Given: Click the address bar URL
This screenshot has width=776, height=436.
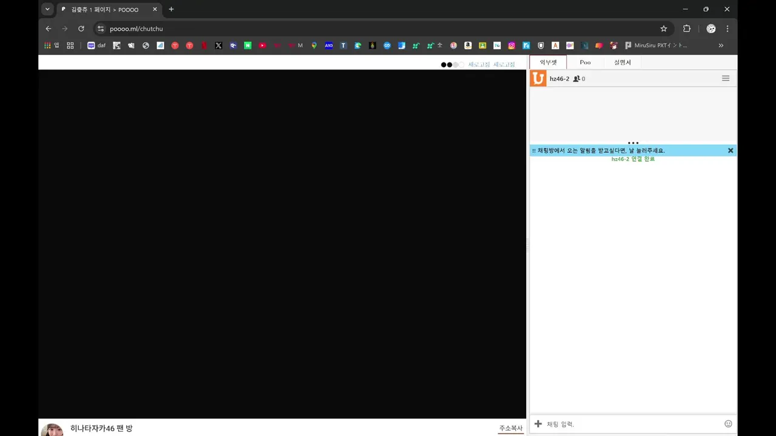Looking at the screenshot, I should tap(136, 28).
